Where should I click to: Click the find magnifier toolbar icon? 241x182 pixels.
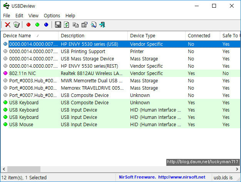(x=94, y=25)
